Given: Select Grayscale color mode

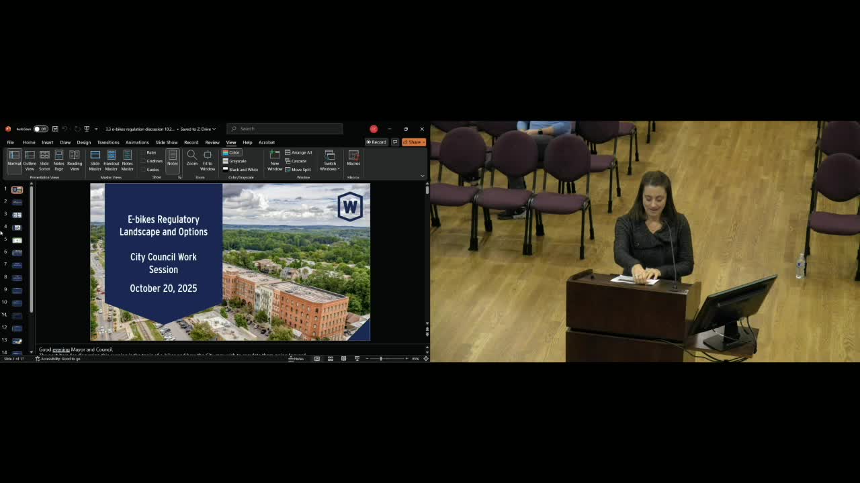Looking at the screenshot, I should pos(234,161).
